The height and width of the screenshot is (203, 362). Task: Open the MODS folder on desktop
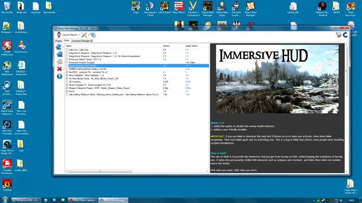pos(337,7)
